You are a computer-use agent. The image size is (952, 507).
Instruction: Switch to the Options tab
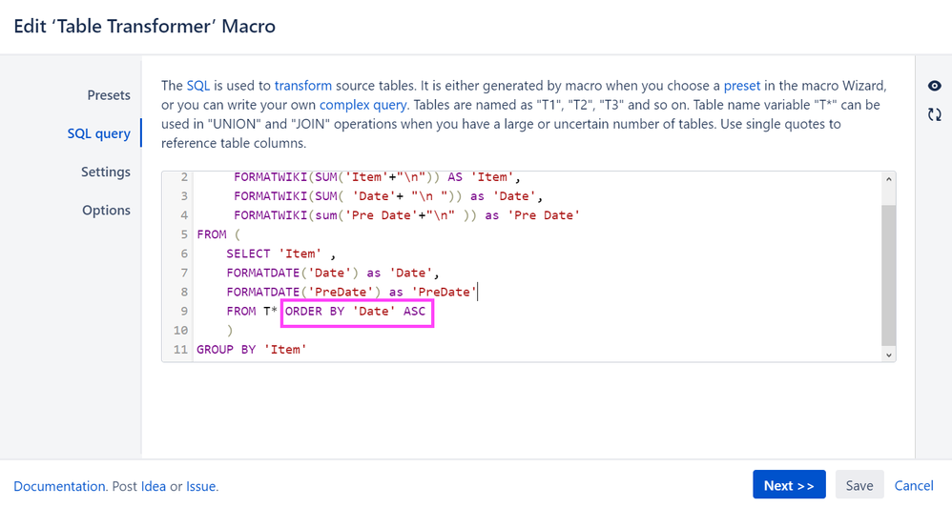tap(106, 210)
